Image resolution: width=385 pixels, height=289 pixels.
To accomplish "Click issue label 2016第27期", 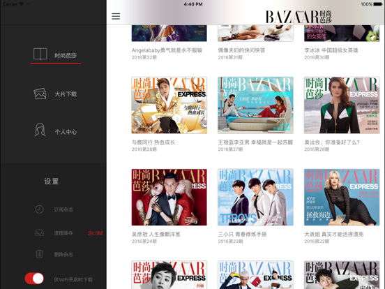I will click(x=230, y=149).
